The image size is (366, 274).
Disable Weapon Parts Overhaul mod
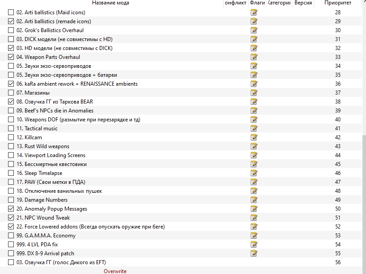(x=11, y=57)
